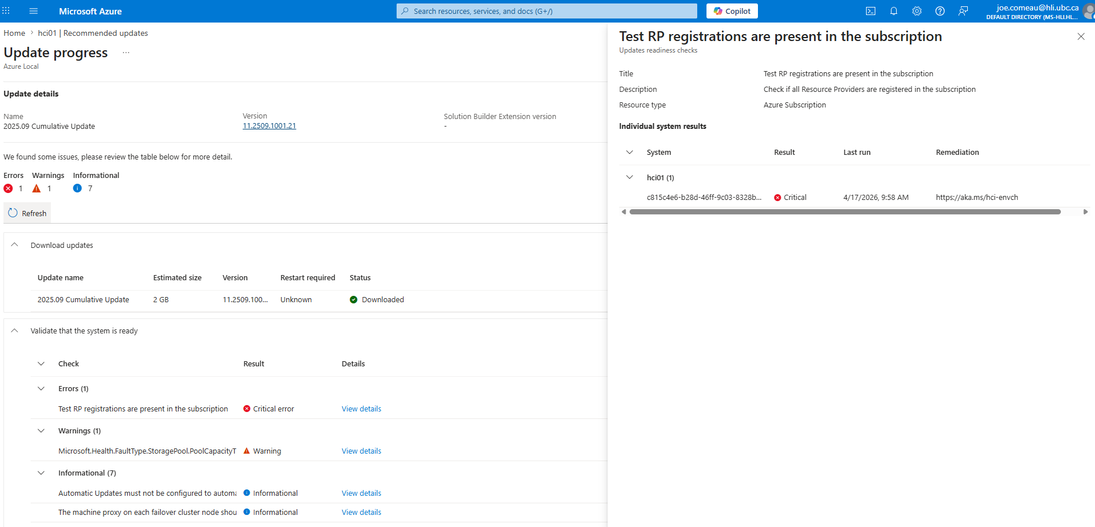
Task: Collapse the Download updates section
Action: [15, 245]
